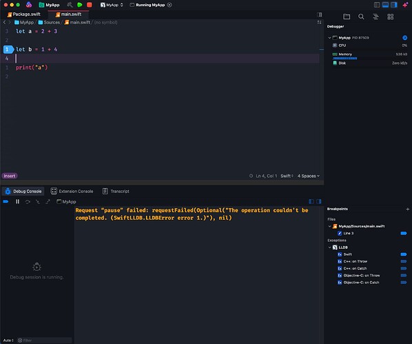Click the Build hammer icon in toolbar
The image size is (412, 344).
tap(70, 5)
